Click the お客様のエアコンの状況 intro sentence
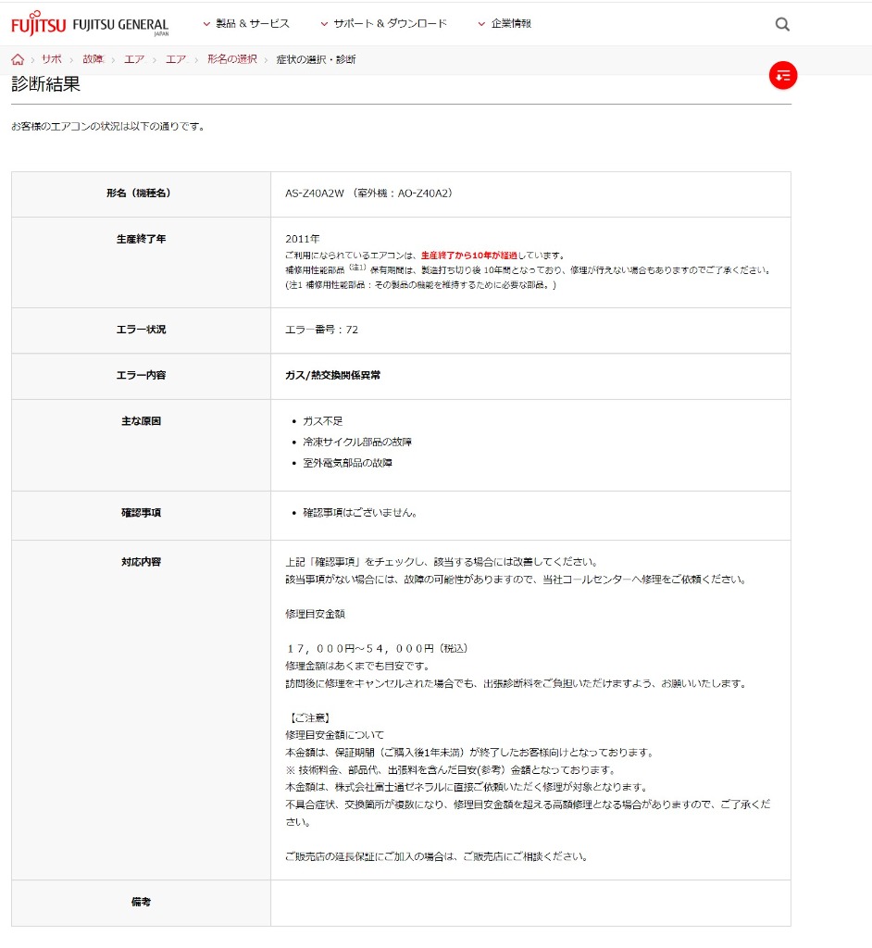The image size is (872, 948). [109, 127]
